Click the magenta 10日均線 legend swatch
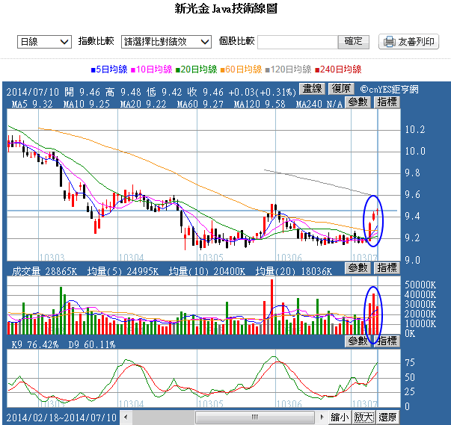451x425 pixels. point(133,69)
